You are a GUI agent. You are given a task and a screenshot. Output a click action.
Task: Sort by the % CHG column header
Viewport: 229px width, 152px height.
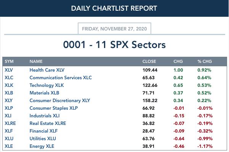pyautogui.click(x=205, y=61)
